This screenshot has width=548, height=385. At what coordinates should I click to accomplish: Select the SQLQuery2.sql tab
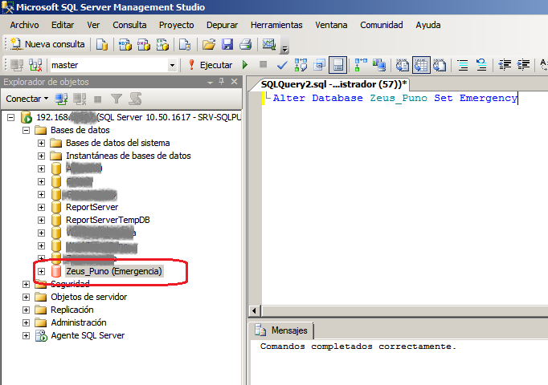point(333,84)
